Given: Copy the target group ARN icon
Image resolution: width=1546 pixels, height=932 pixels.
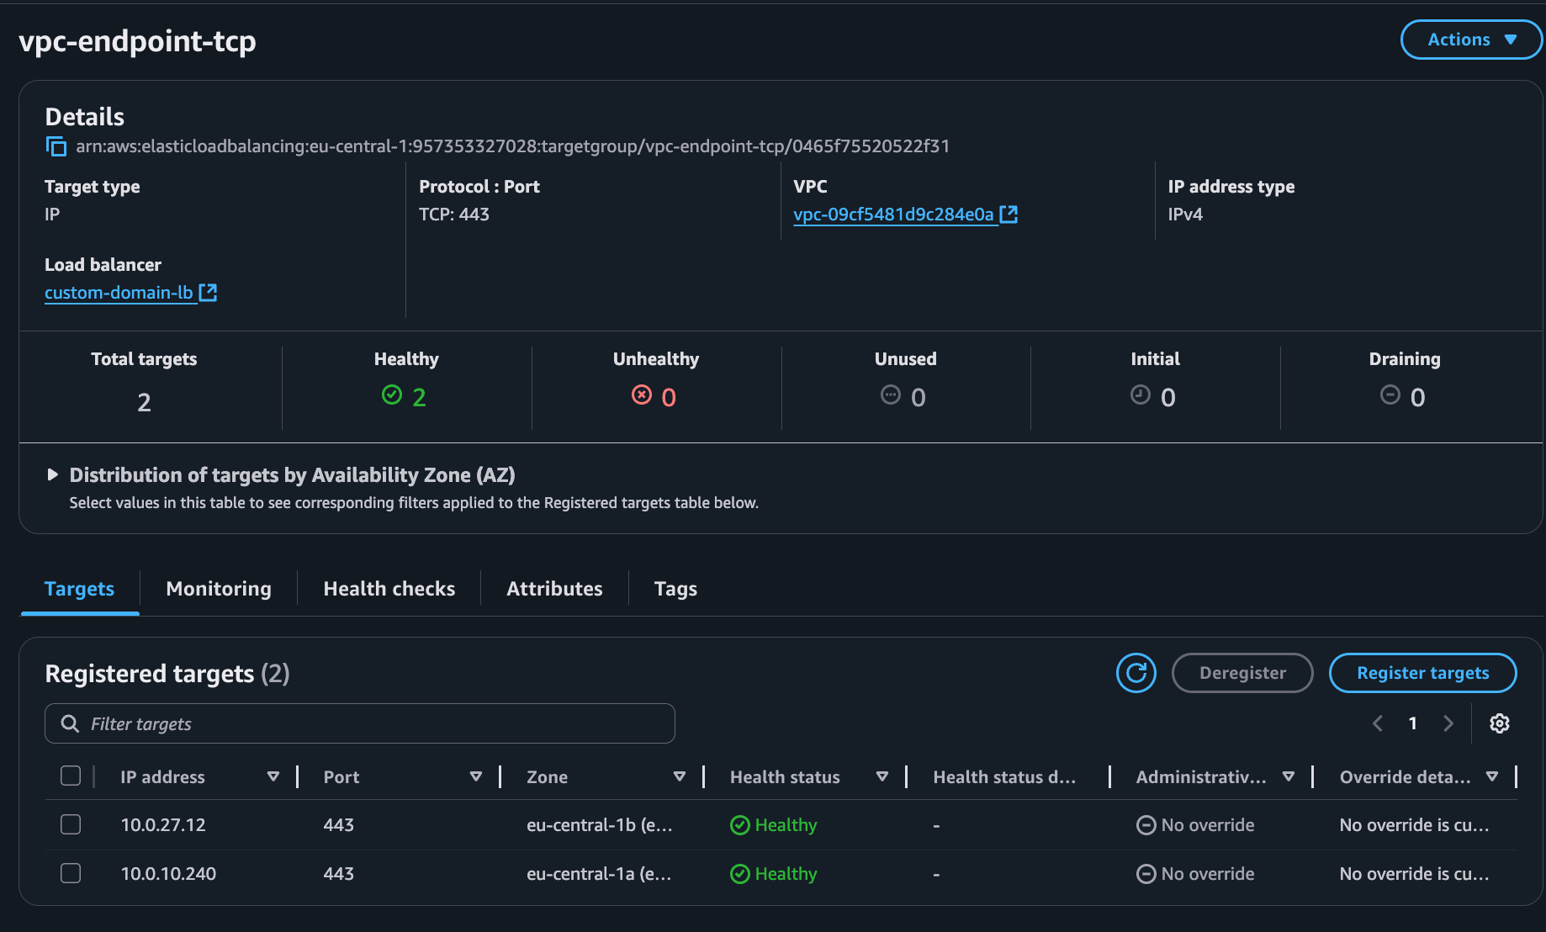Looking at the screenshot, I should [56, 146].
